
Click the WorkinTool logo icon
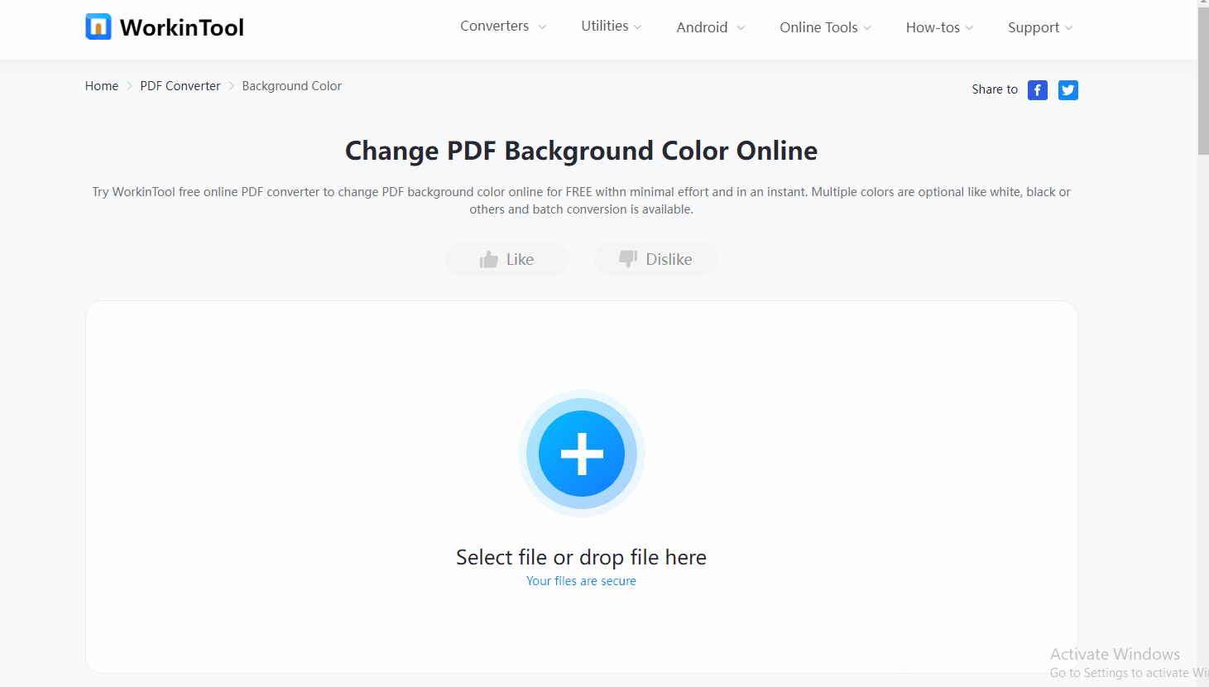coord(98,26)
